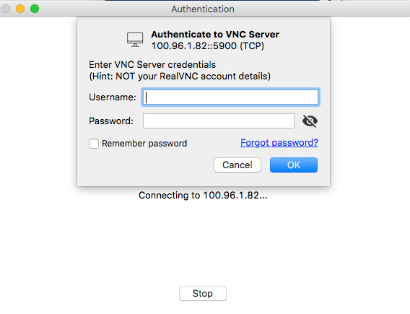The image size is (410, 314).
Task: Cancel the authentication dialog
Action: point(237,165)
